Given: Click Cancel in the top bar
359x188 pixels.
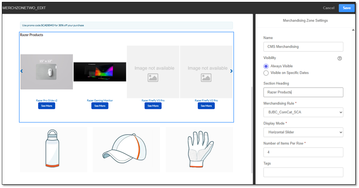Looking at the screenshot, I should [x=328, y=8].
